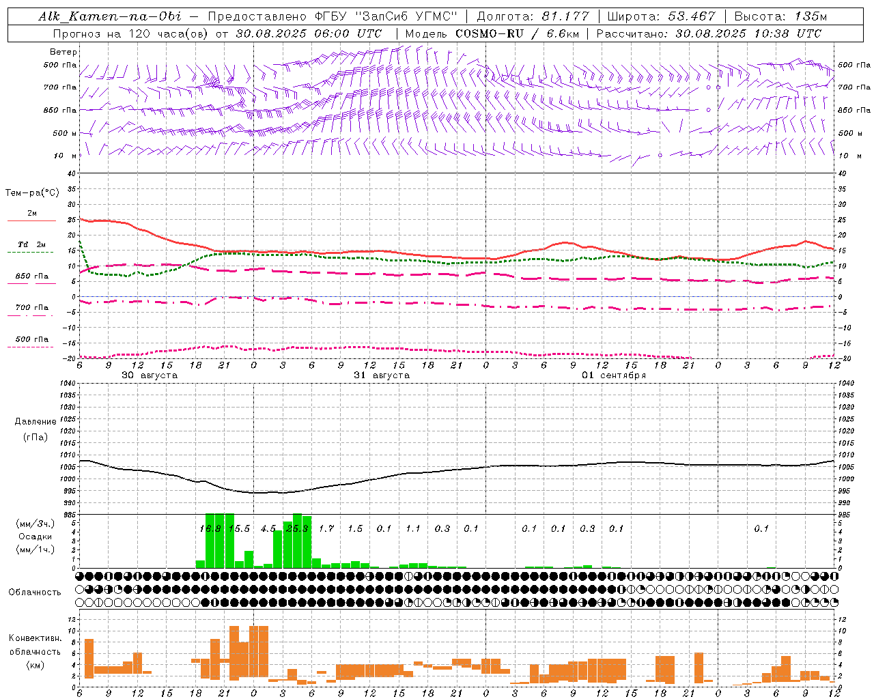Click the precipitation value 1.5
Viewport: 874px width, 699px height.
(355, 528)
